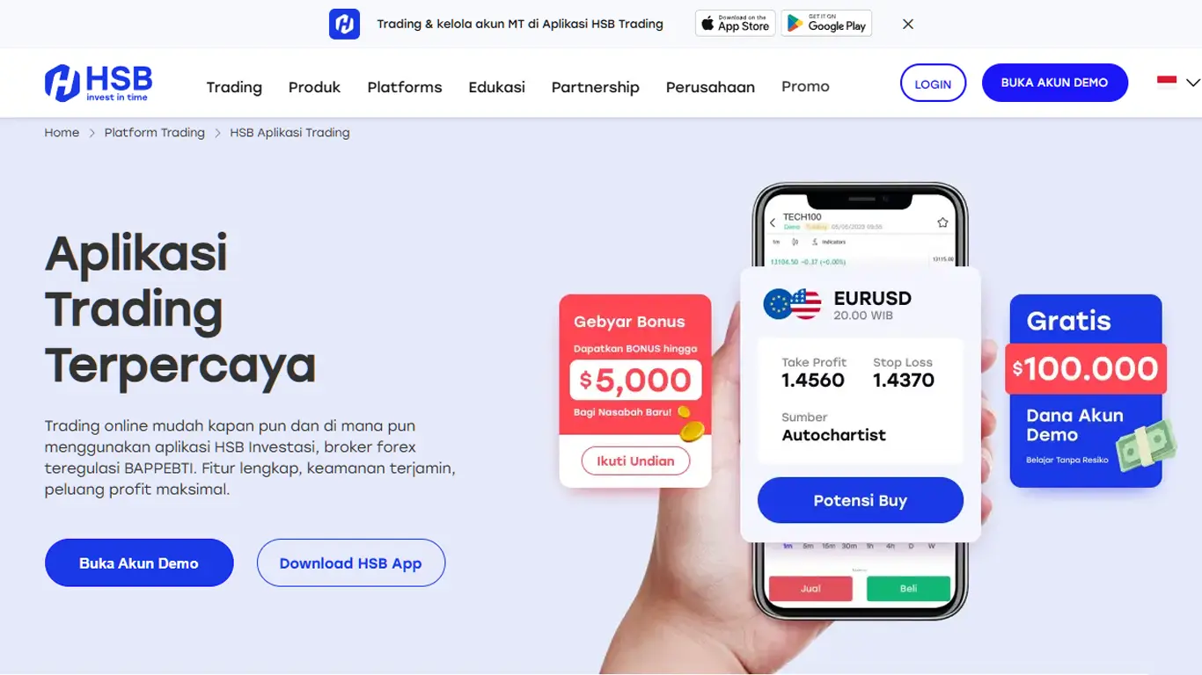
Task: Expand the language selector chevron
Action: 1193,83
